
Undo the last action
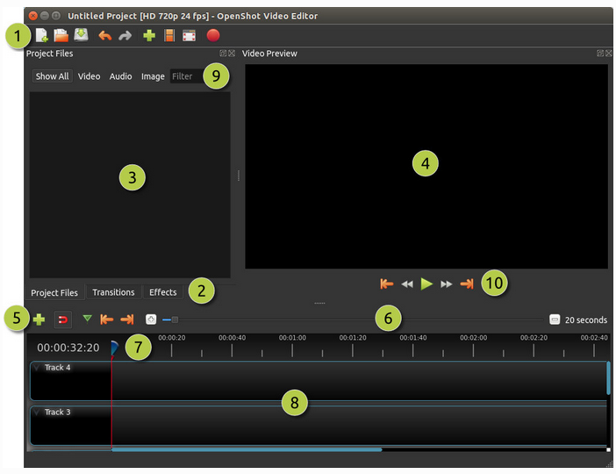coord(105,36)
